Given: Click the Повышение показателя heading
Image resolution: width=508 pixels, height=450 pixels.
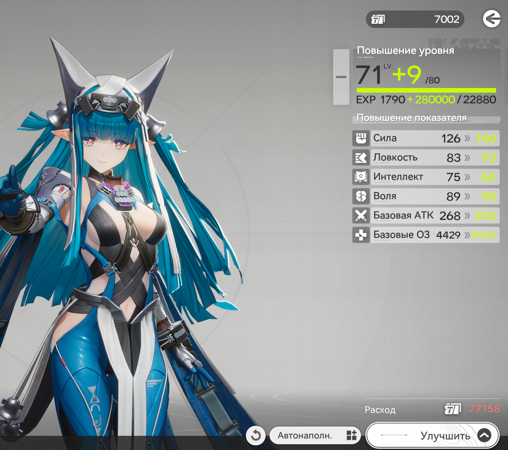Looking at the screenshot, I should (x=412, y=118).
